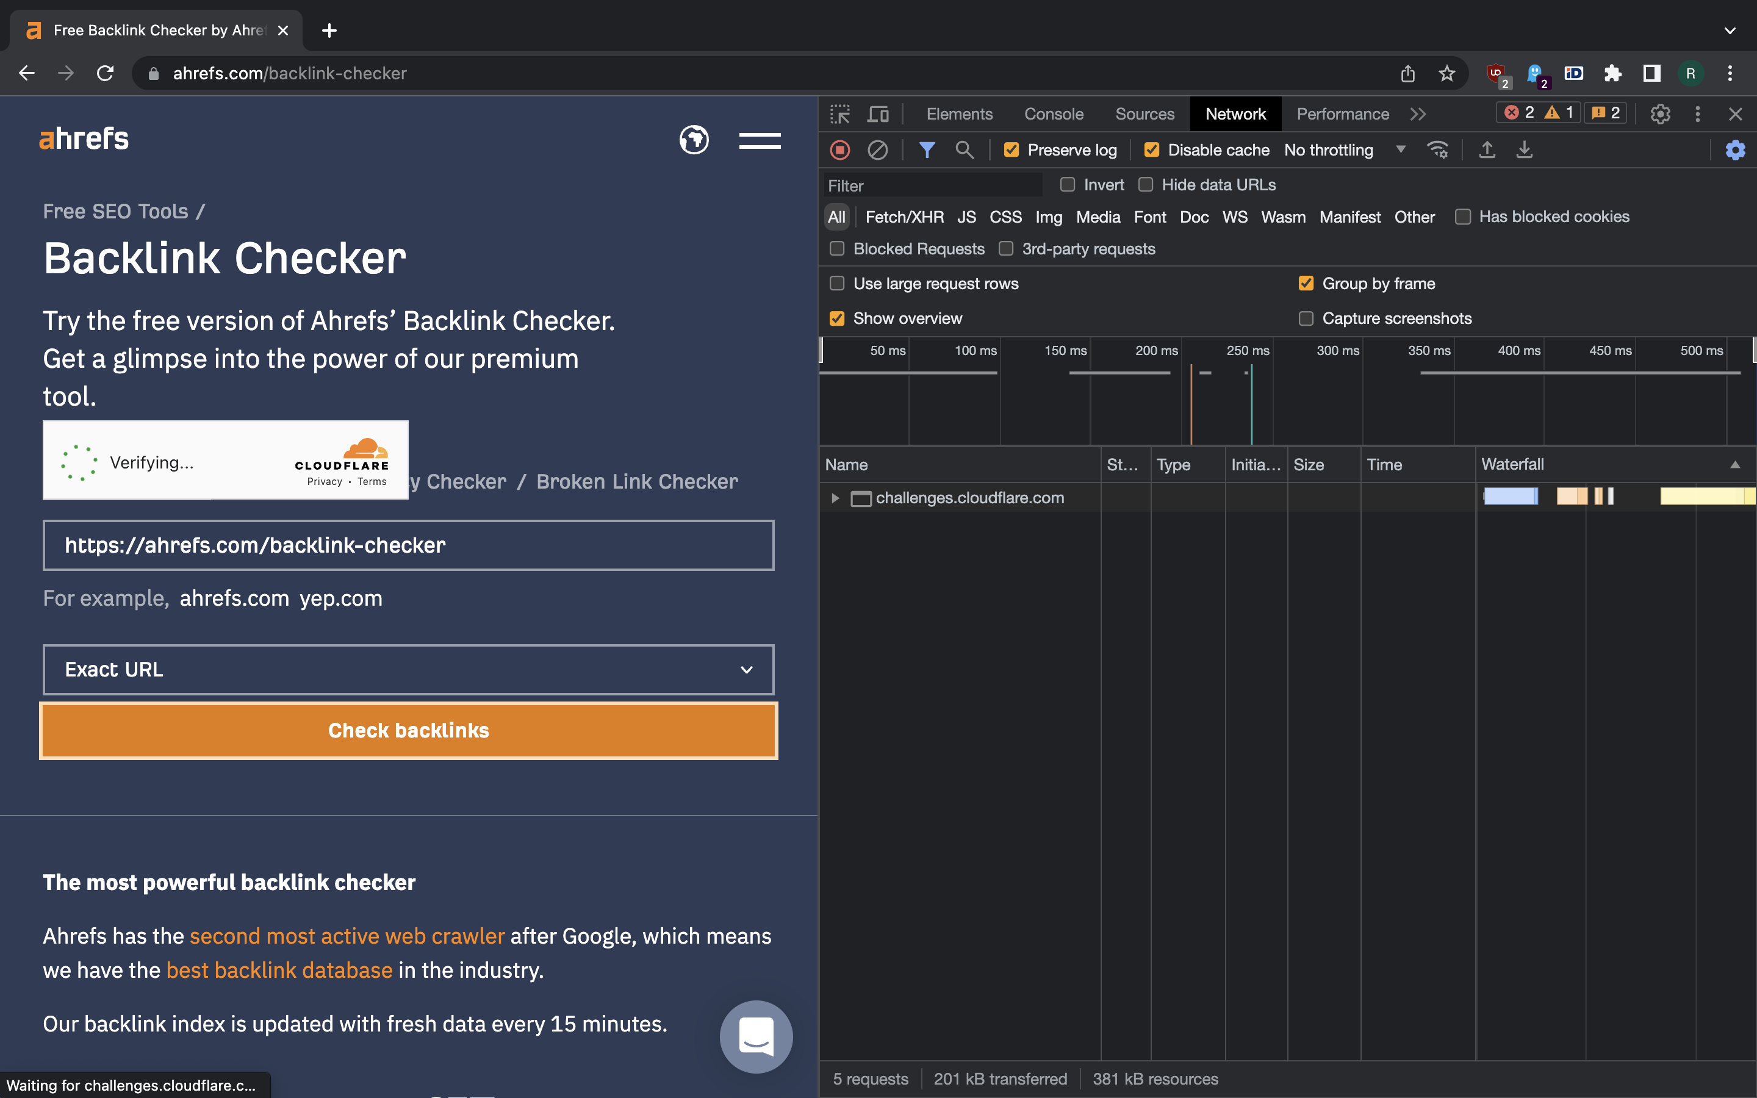This screenshot has height=1098, width=1757.
Task: Click the page language globe icon
Action: pyautogui.click(x=694, y=140)
